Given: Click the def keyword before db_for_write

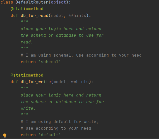Looking at the screenshot, I should pos(14,82).
